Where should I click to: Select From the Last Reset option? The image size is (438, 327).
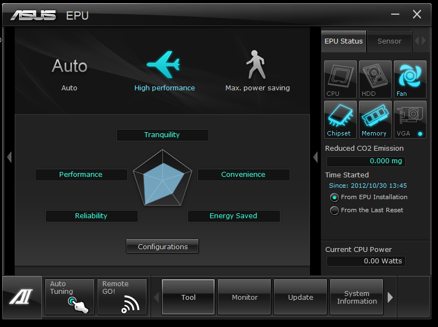[x=334, y=211]
